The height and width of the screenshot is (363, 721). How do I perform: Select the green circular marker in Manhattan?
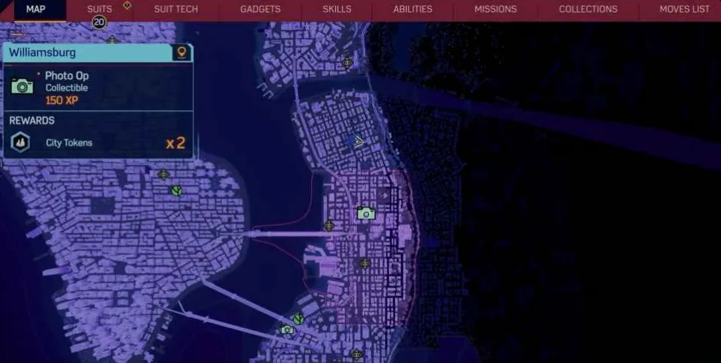pyautogui.click(x=176, y=190)
